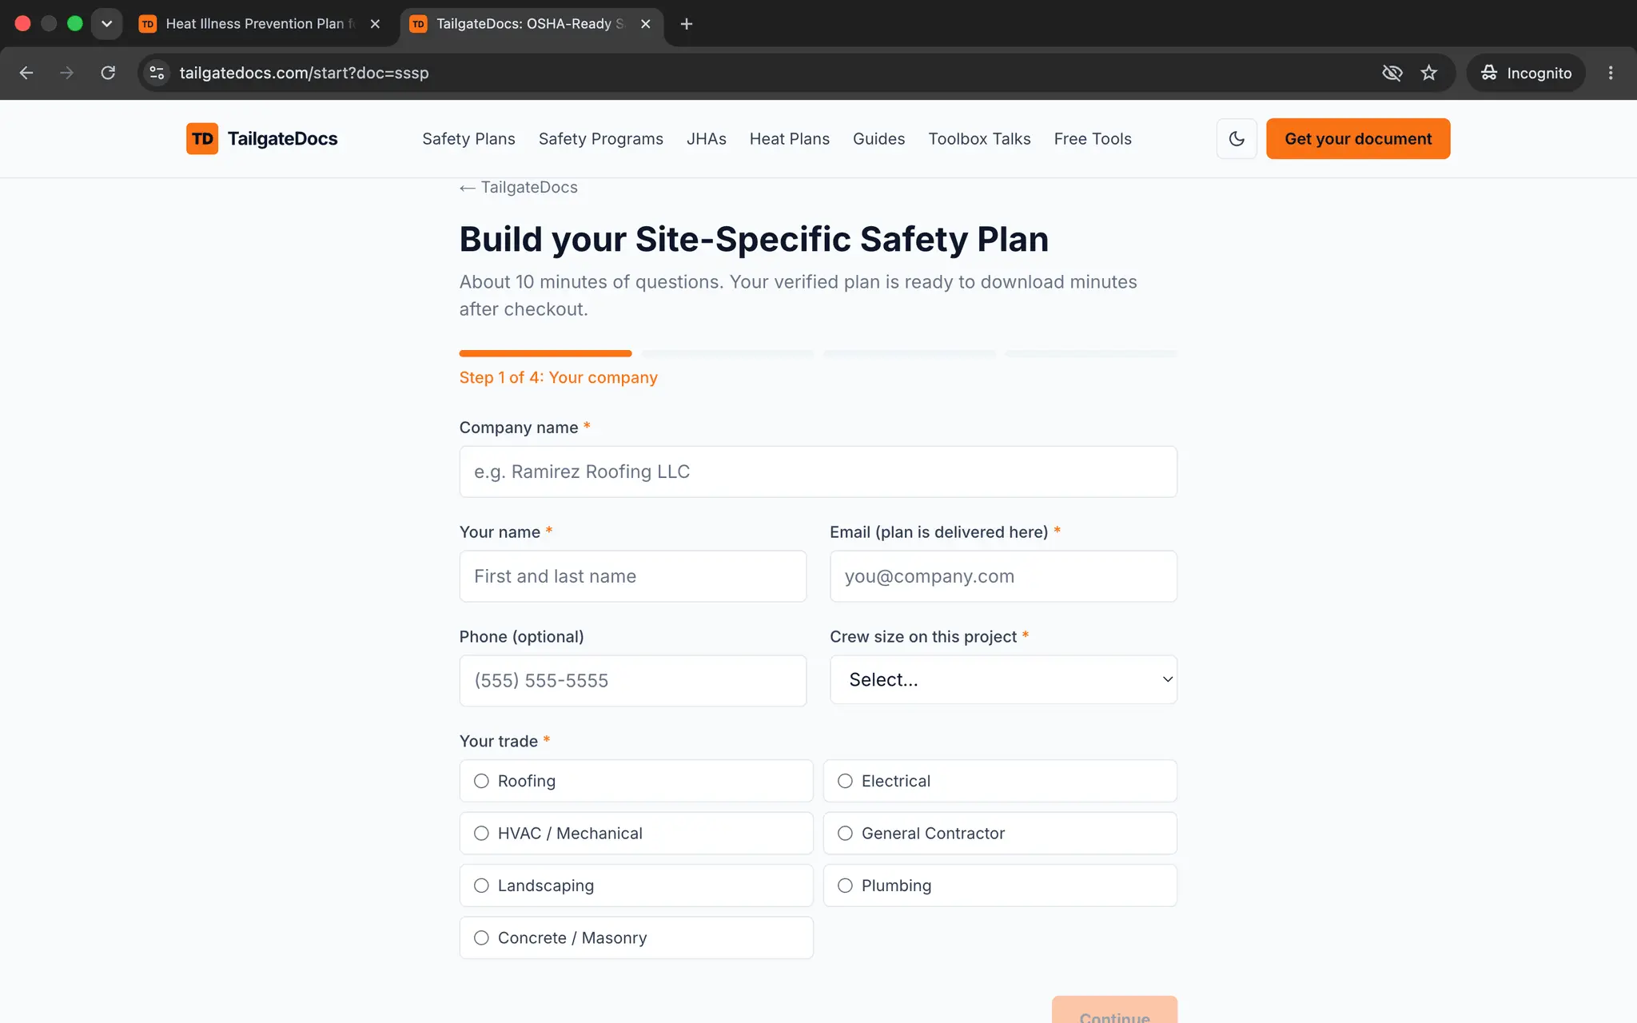1637x1023 pixels.
Task: Click the Get your document button
Action: [x=1358, y=138]
